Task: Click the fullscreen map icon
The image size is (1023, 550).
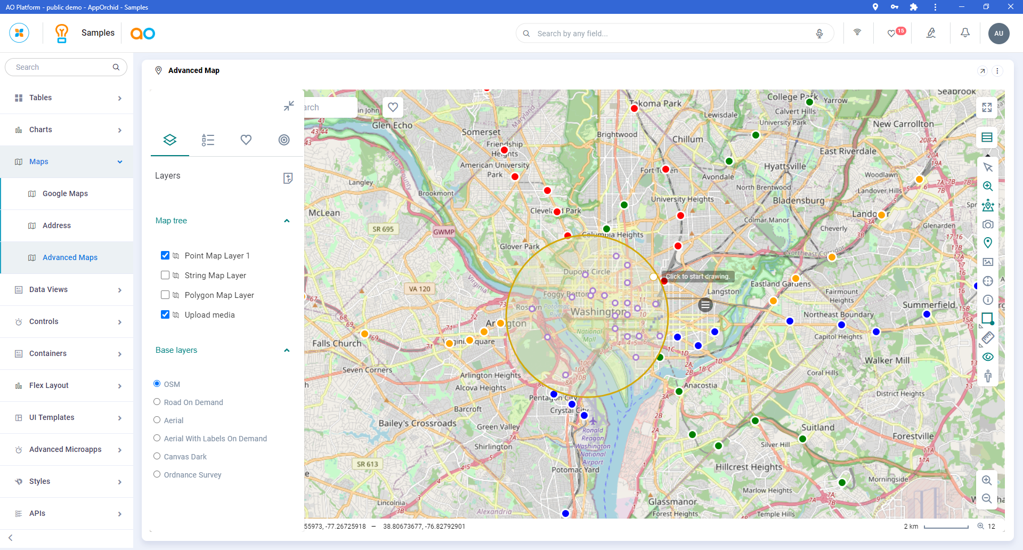Action: coord(987,107)
